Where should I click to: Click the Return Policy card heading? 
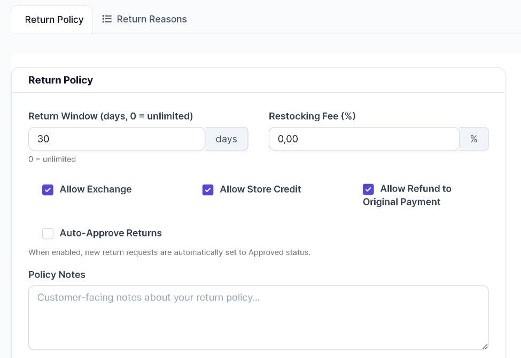(60, 80)
